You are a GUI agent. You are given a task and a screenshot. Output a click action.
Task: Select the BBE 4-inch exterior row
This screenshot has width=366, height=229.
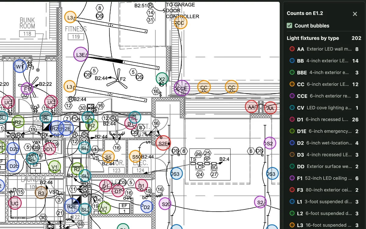click(x=324, y=72)
